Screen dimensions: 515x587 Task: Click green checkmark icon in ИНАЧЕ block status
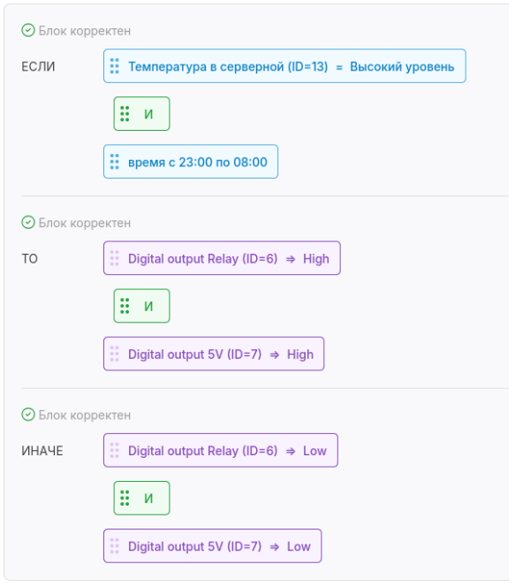tap(28, 415)
